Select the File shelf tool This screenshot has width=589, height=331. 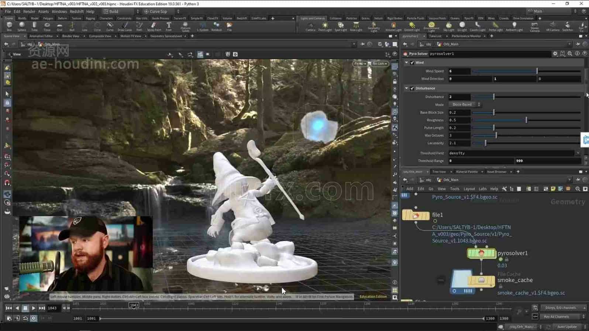tap(229, 26)
